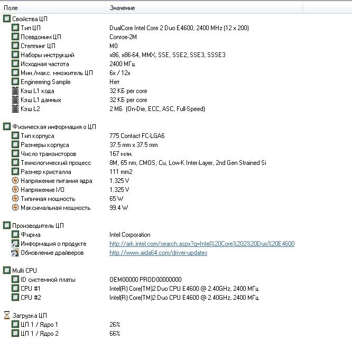Click the 167 млн. transistor count value
The image size is (352, 359).
pos(121,154)
